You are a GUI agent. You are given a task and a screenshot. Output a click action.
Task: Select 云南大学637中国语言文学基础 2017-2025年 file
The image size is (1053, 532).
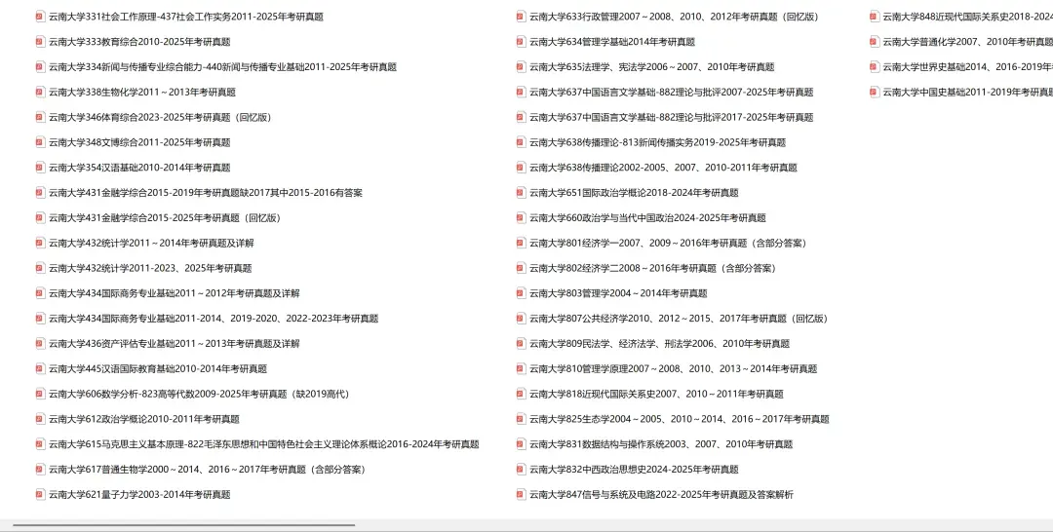click(671, 117)
